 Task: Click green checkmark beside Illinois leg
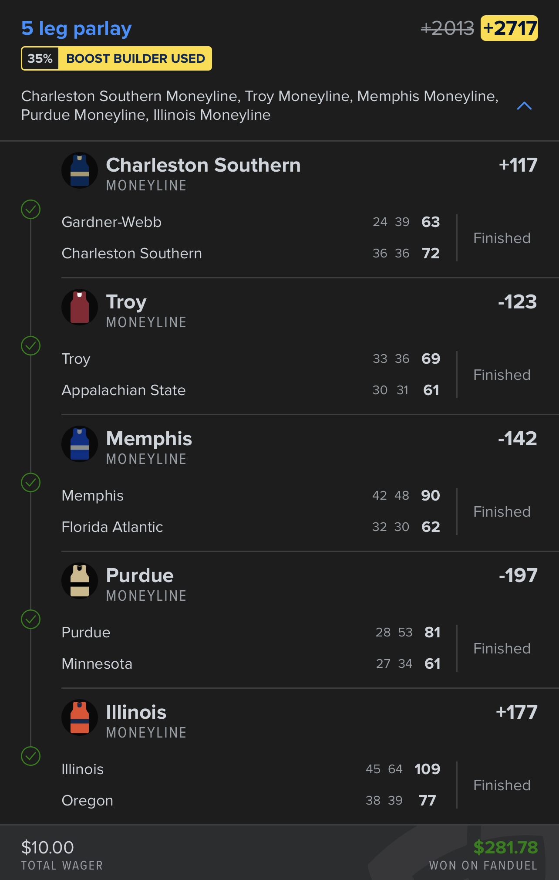(31, 756)
